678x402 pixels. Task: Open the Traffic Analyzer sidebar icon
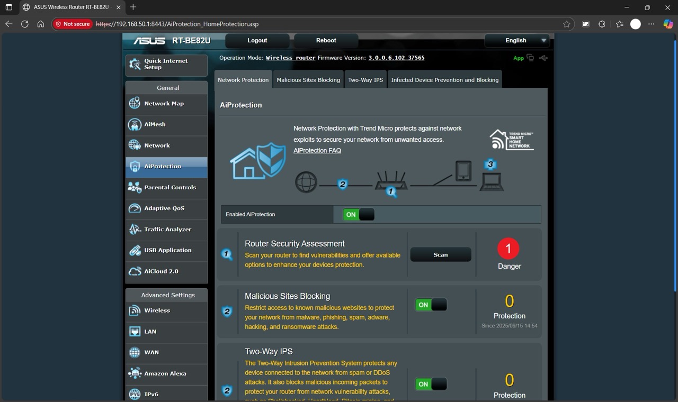click(135, 230)
